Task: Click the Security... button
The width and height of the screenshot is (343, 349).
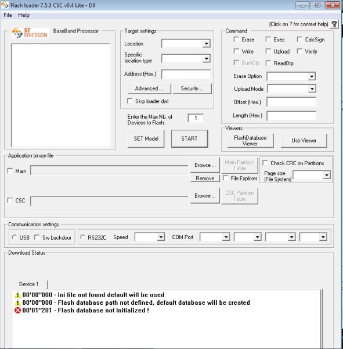Action: click(x=192, y=88)
